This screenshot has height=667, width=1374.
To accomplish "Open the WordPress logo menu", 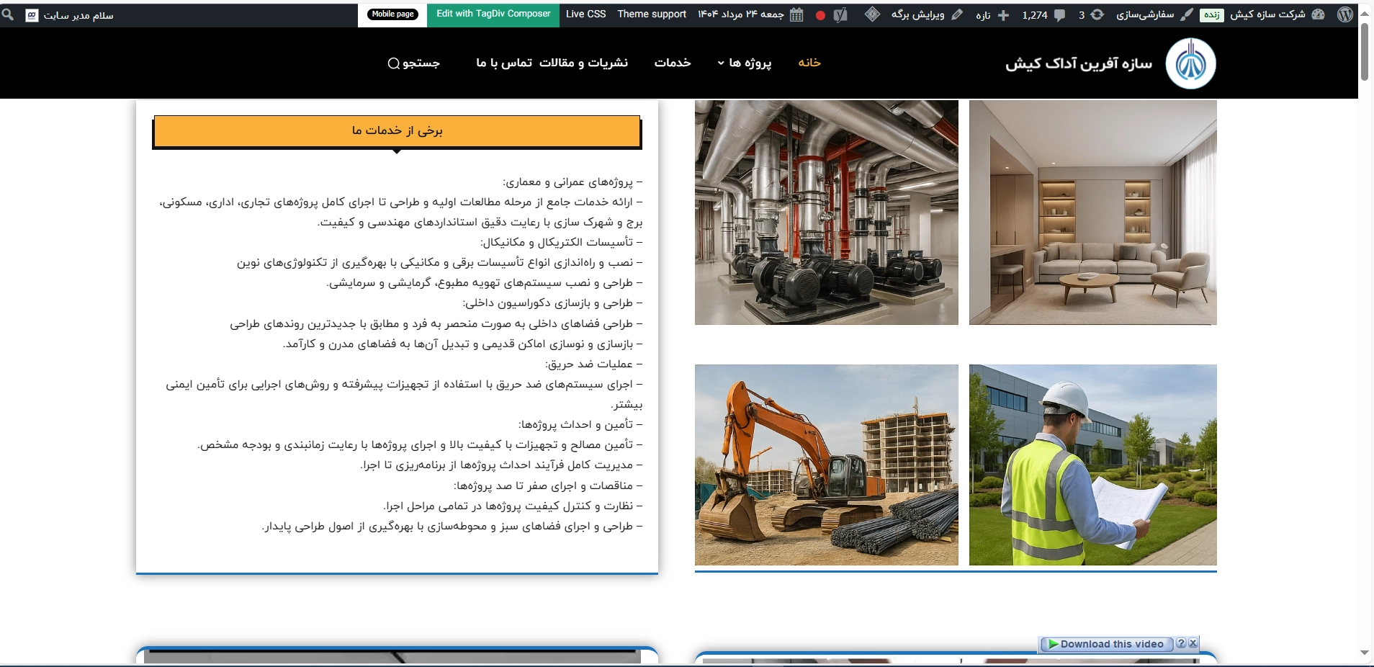I will (1344, 14).
